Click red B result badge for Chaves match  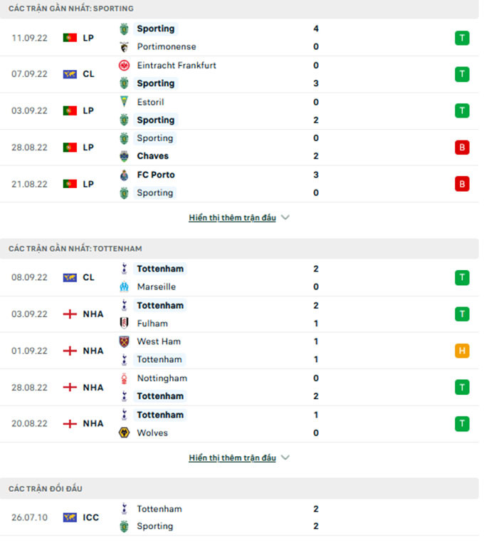(462, 148)
